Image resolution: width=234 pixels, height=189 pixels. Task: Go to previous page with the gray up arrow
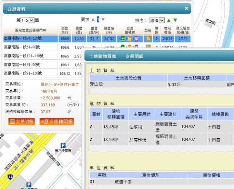point(93,19)
